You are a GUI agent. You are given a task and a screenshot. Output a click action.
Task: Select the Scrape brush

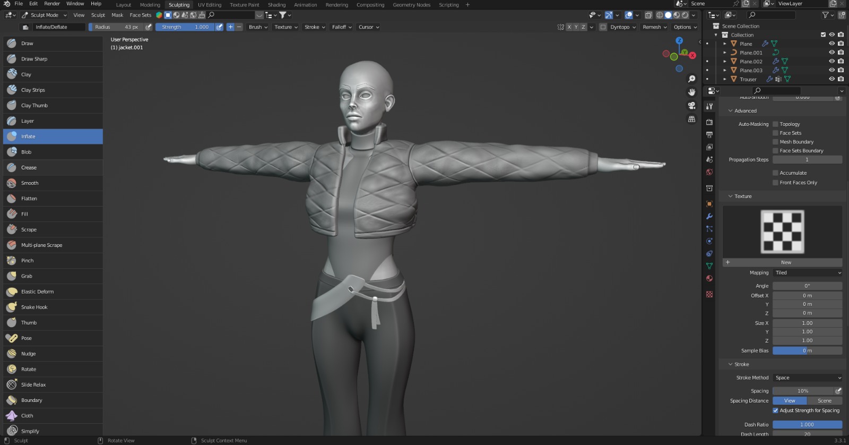click(53, 229)
